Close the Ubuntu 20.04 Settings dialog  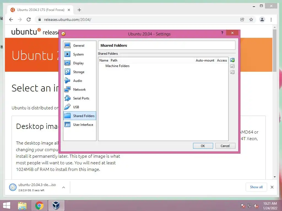tap(232, 33)
